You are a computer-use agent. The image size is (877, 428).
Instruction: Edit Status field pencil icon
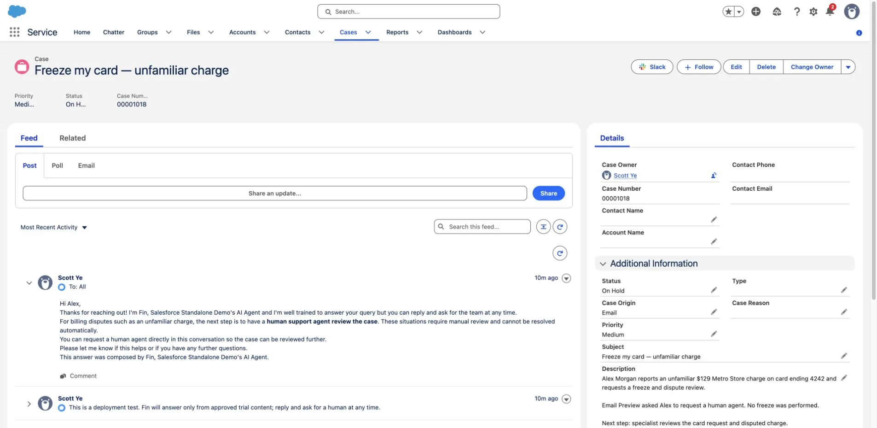pos(714,290)
